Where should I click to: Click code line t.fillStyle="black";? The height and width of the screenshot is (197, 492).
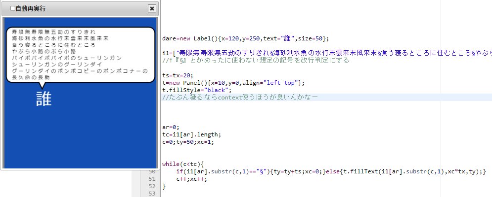197,90
